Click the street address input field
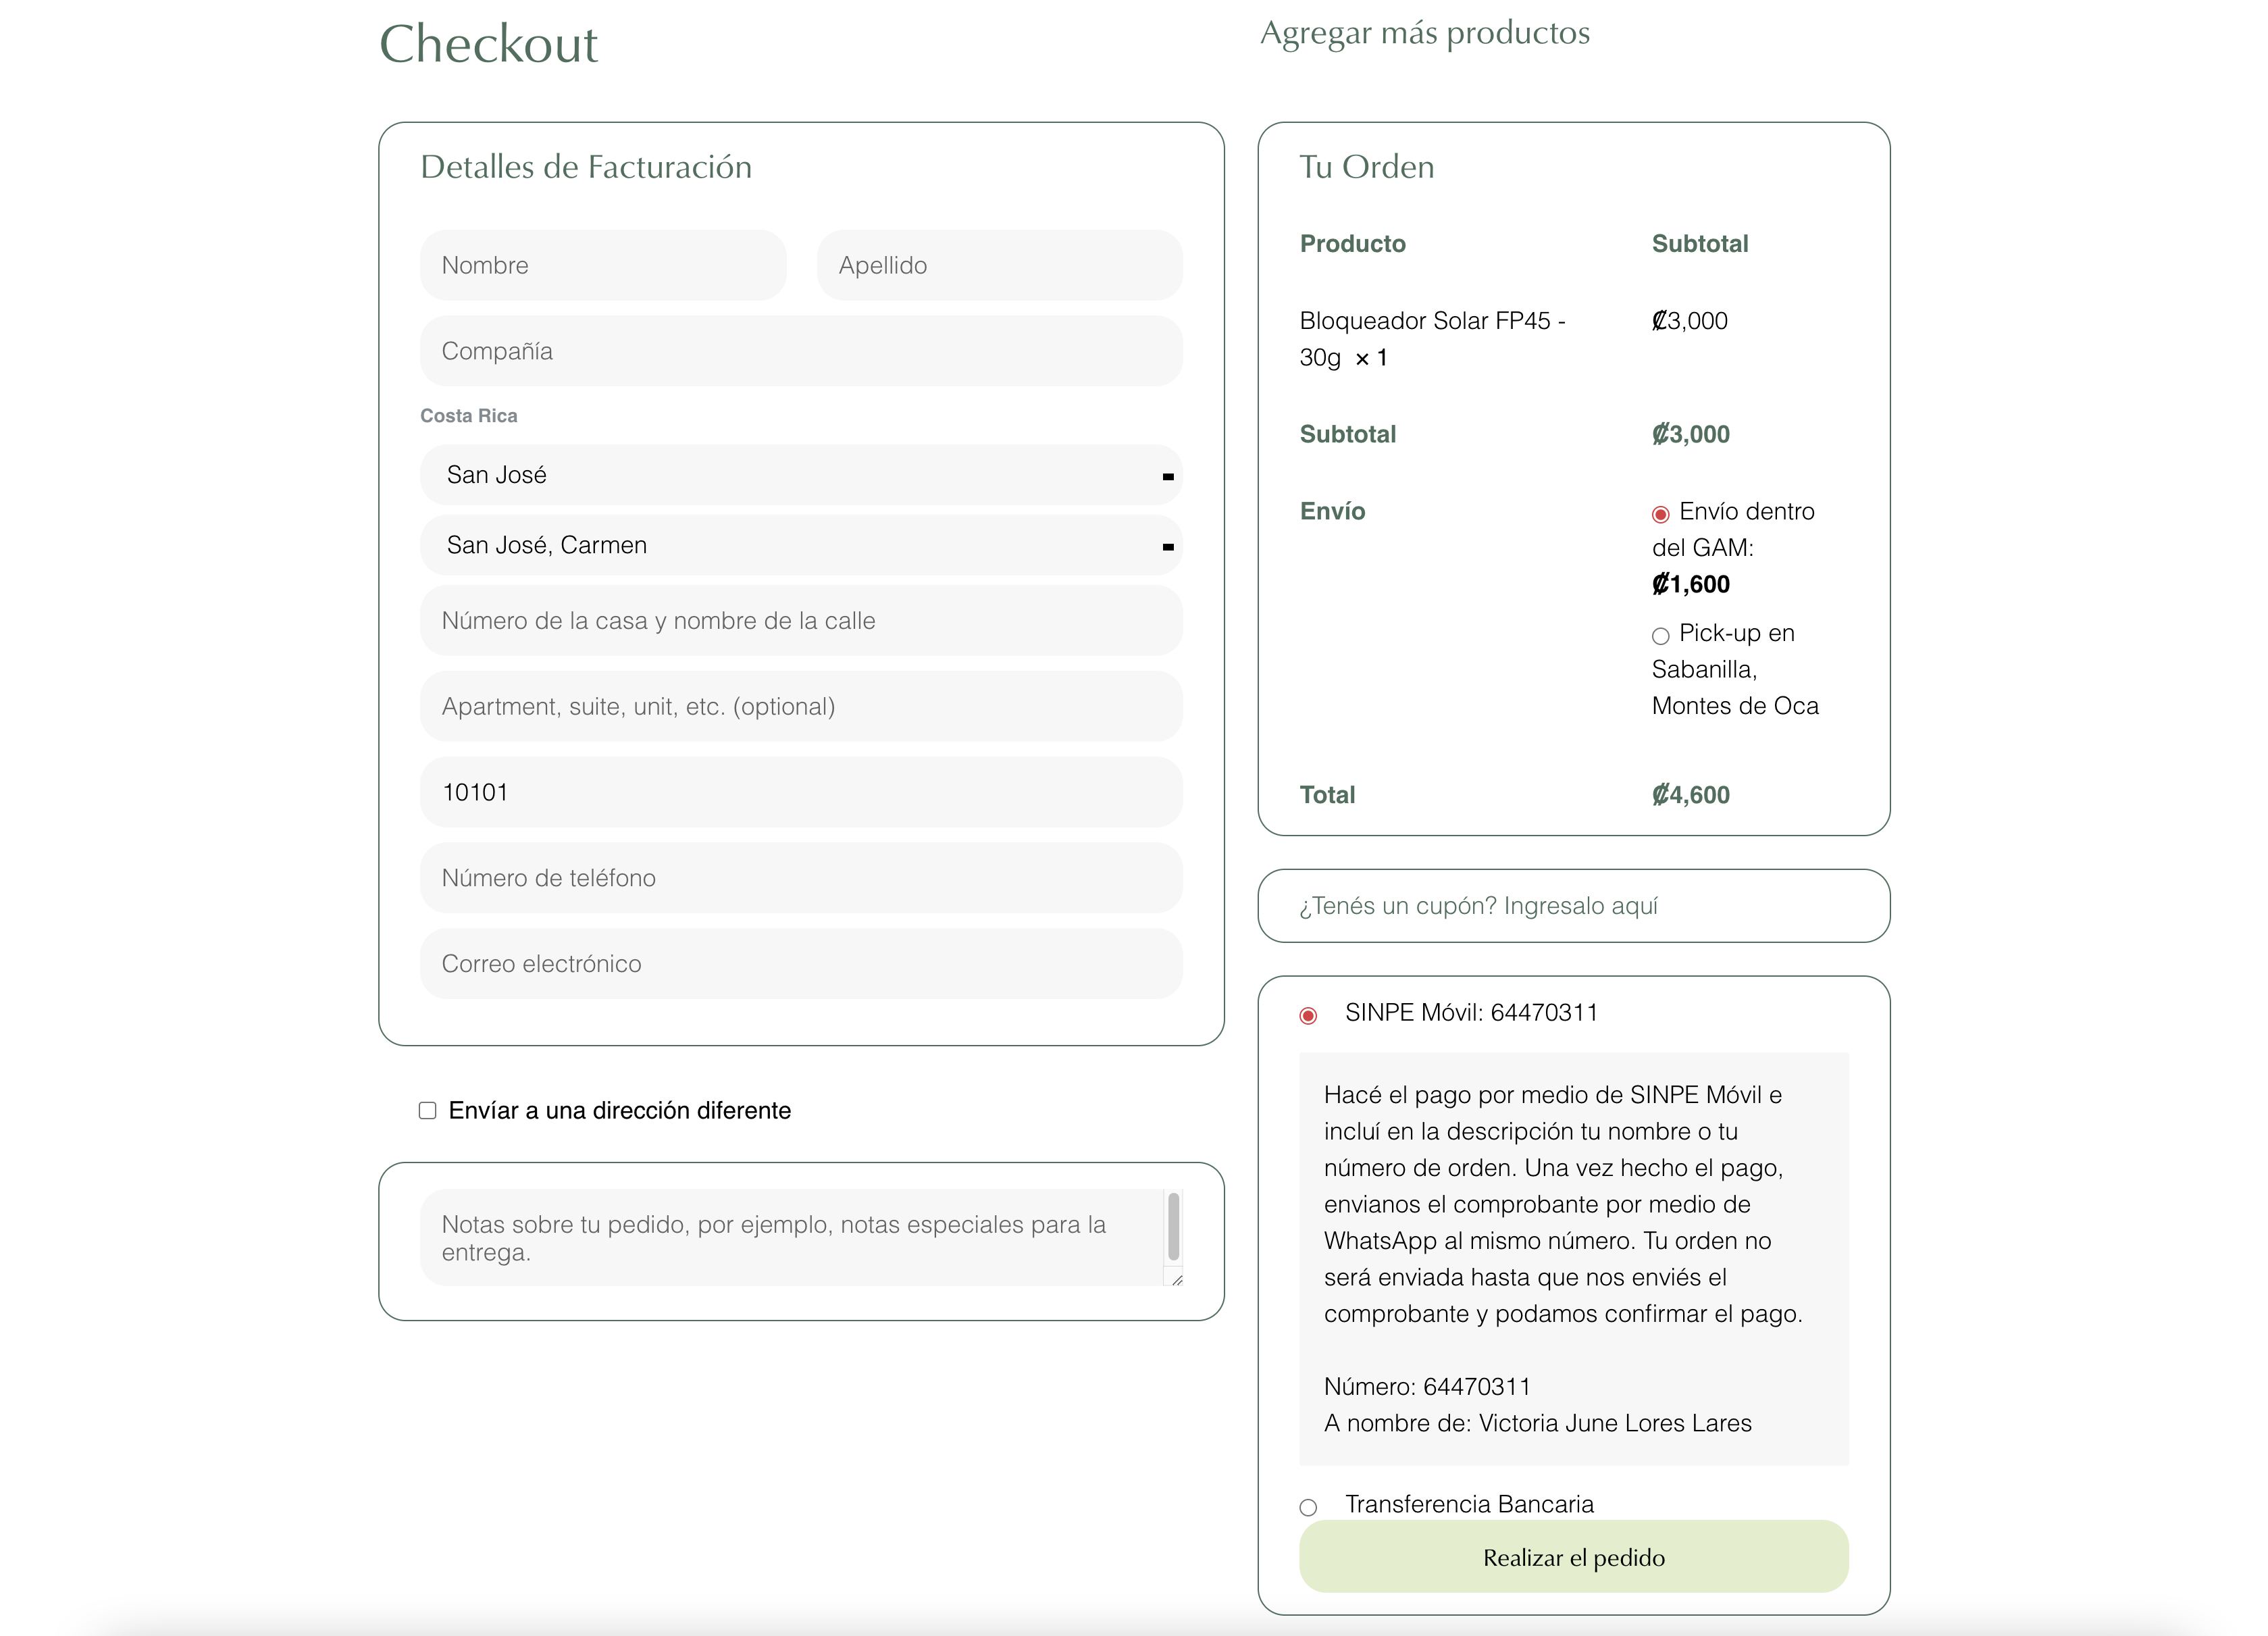The image size is (2268, 1636). pos(800,621)
